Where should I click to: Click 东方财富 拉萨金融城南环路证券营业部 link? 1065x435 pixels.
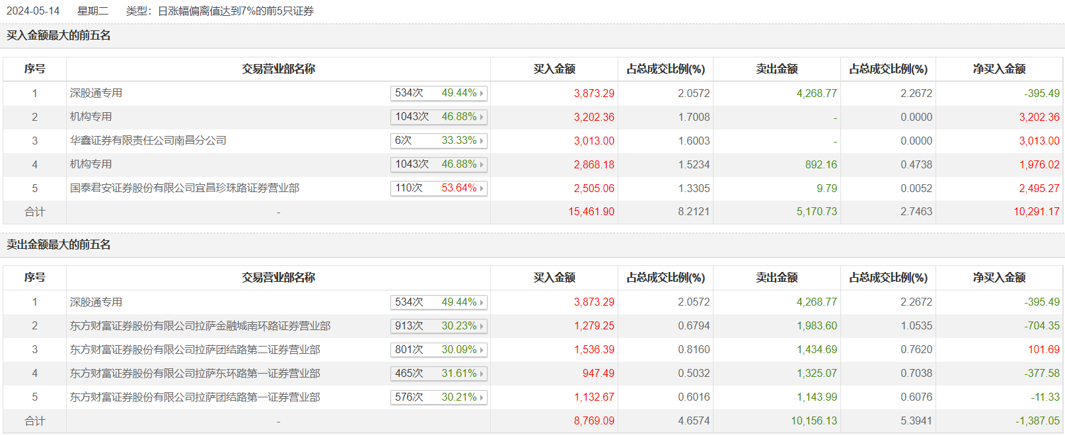click(200, 326)
